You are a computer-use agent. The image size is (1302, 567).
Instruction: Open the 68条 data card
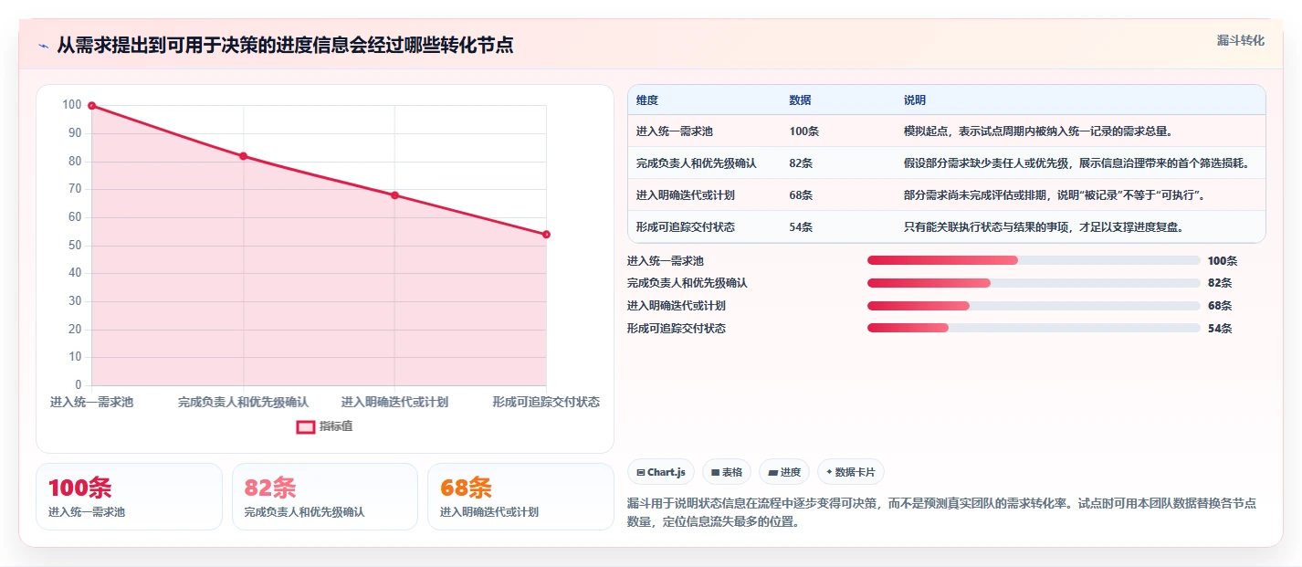[520, 497]
